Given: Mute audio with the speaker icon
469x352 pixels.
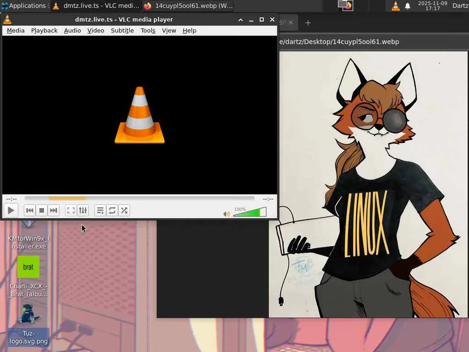Looking at the screenshot, I should coord(227,214).
